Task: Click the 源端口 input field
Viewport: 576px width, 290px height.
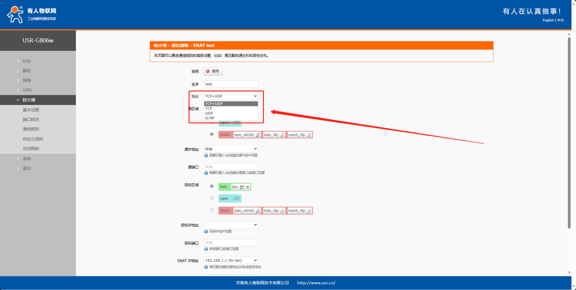Action: tap(231, 167)
